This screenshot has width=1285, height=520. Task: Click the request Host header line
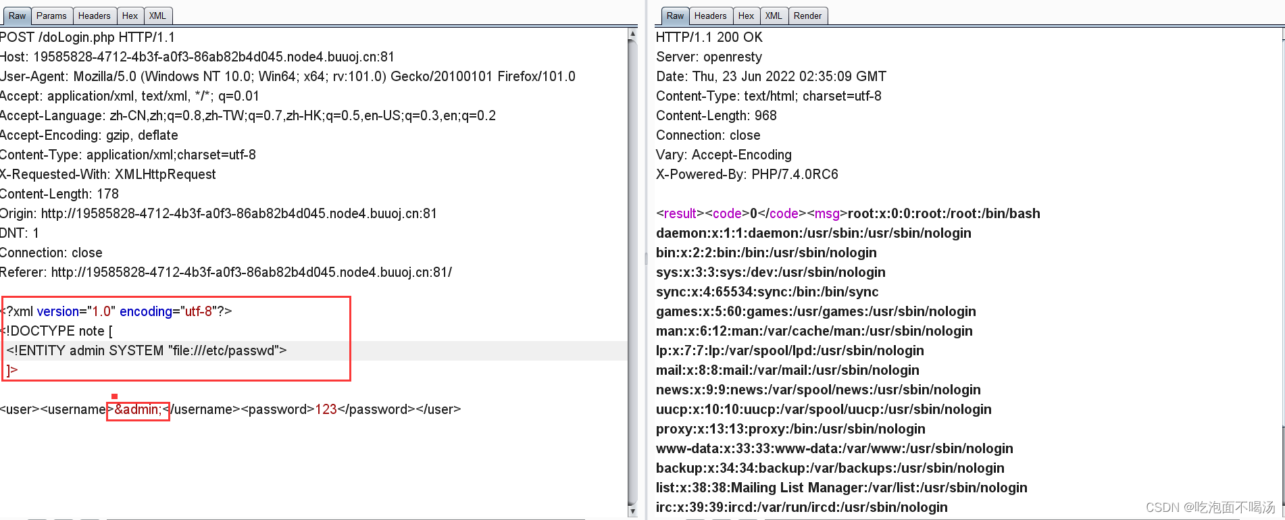coord(197,57)
